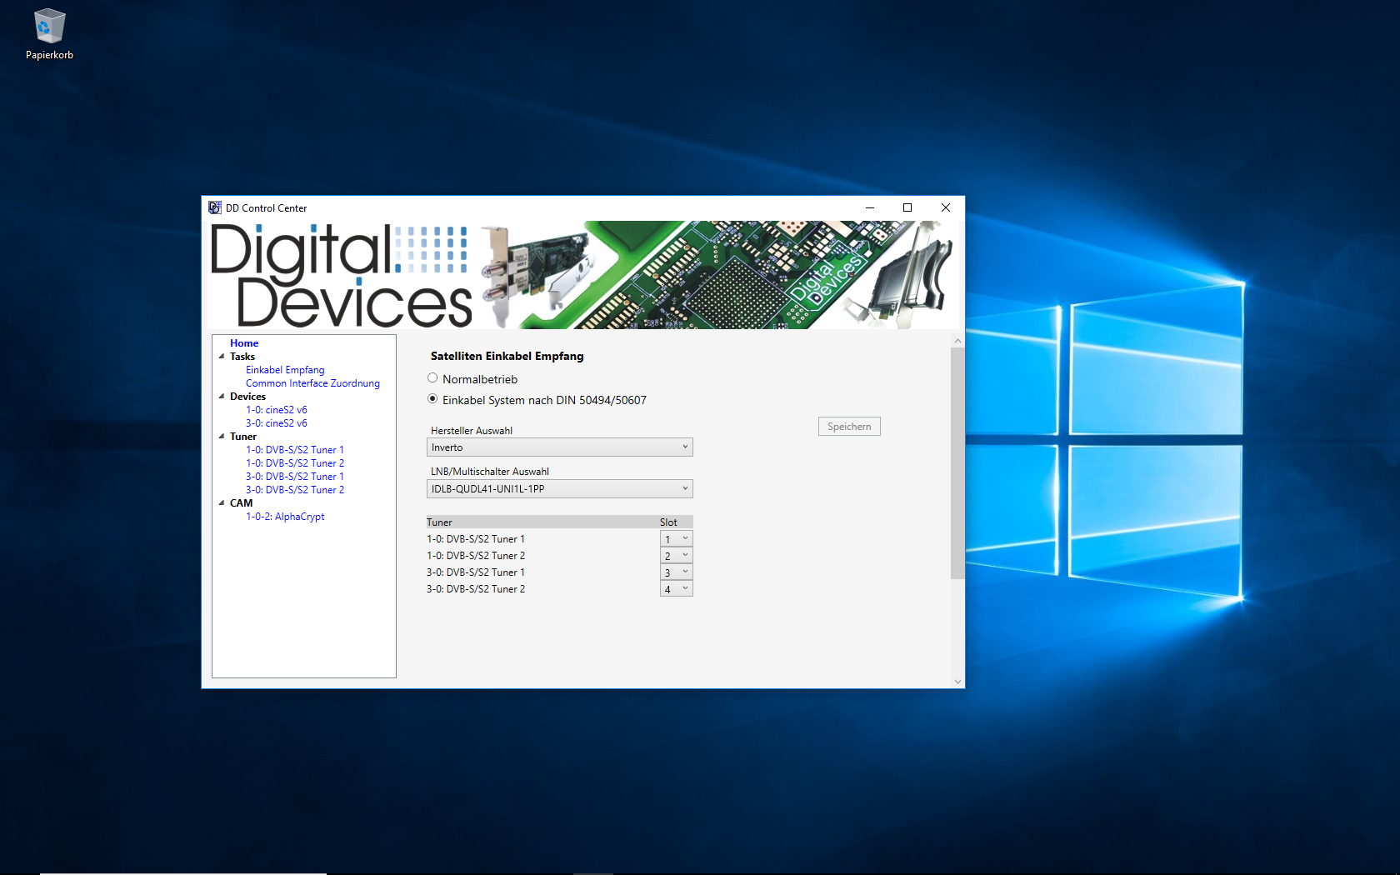Click the content pane scrollbar thumb
The image size is (1400, 875).
957,463
